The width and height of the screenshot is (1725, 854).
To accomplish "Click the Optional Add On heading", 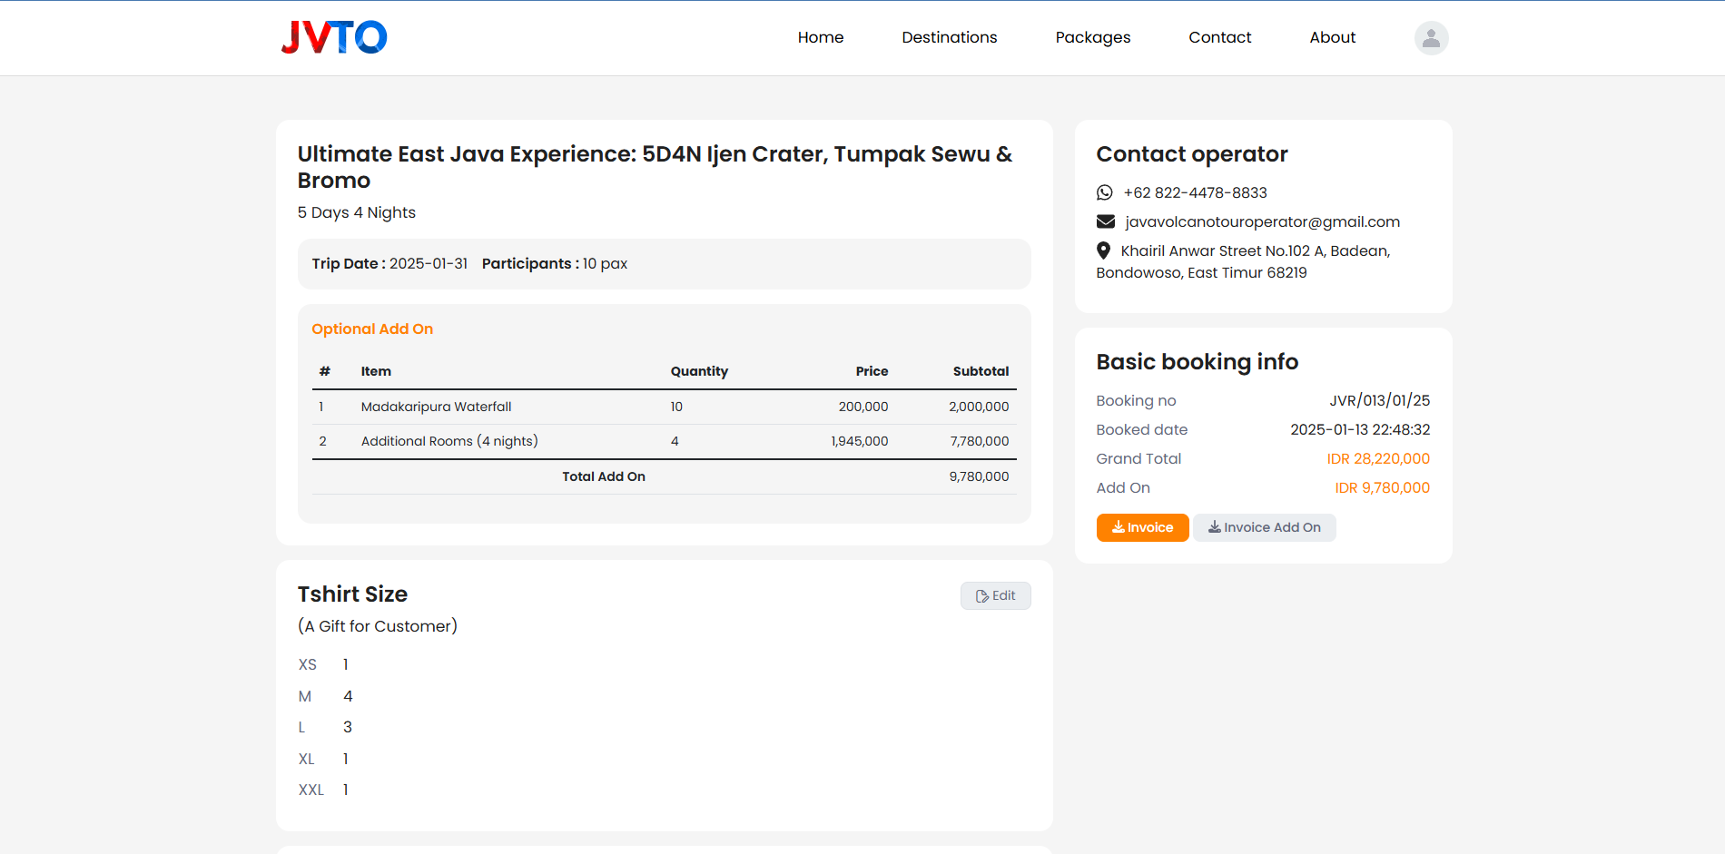I will tap(372, 329).
